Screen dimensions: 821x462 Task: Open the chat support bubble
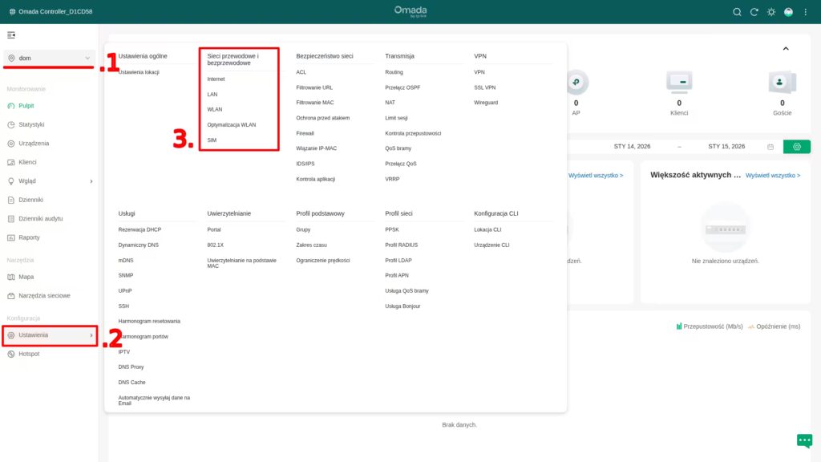tap(804, 441)
